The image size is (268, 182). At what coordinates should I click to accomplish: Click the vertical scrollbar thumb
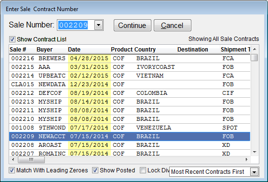(x=255, y=57)
